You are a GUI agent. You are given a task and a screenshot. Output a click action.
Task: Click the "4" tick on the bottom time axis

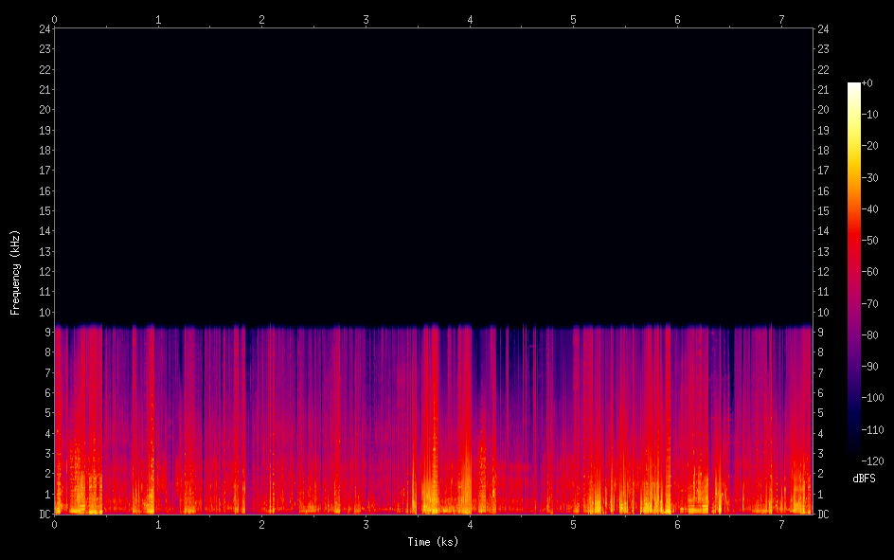click(470, 525)
